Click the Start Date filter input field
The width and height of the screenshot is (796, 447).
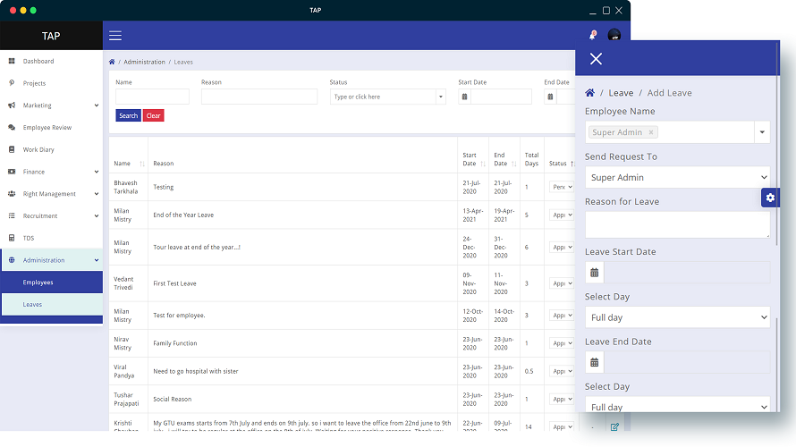[501, 97]
